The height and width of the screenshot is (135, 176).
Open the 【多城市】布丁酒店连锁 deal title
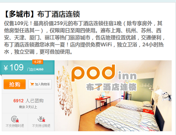(42, 14)
